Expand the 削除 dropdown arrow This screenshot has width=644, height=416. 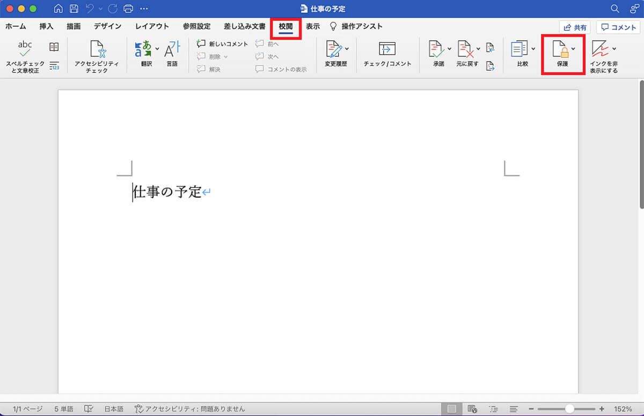(x=226, y=56)
